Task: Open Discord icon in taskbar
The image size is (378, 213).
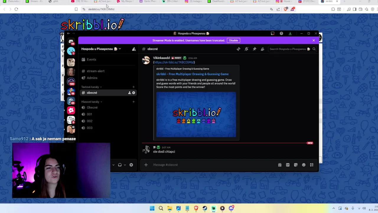Action: (x=231, y=208)
